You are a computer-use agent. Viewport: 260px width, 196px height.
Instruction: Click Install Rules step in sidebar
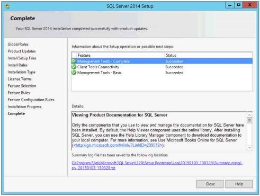[x=17, y=65]
